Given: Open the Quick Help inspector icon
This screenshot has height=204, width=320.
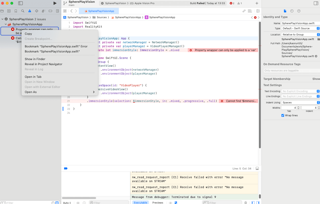Looking at the screenshot, I should (x=299, y=11).
